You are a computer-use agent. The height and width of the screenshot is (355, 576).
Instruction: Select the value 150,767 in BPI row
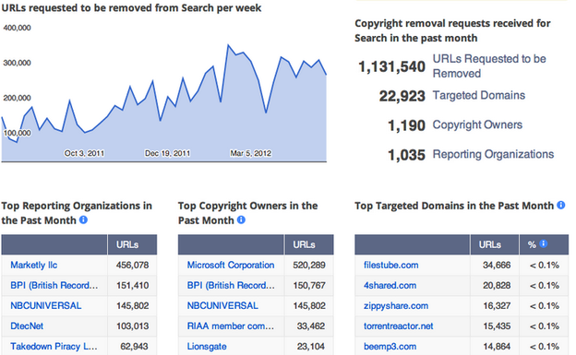click(309, 285)
